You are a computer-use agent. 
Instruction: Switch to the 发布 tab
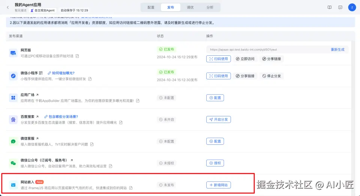point(171,7)
